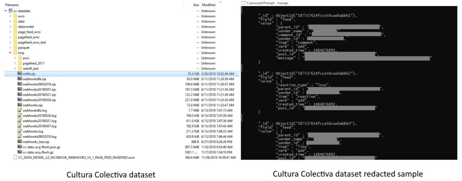Sort by the Modified column header

tap(209, 5)
